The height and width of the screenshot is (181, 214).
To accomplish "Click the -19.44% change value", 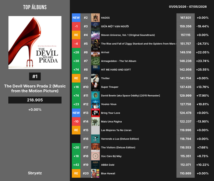I will [203, 26].
